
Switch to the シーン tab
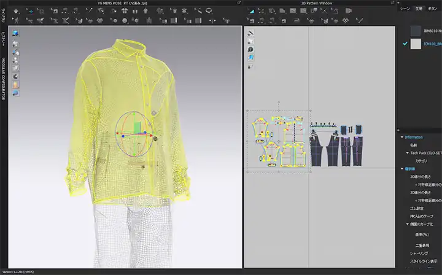[405, 9]
